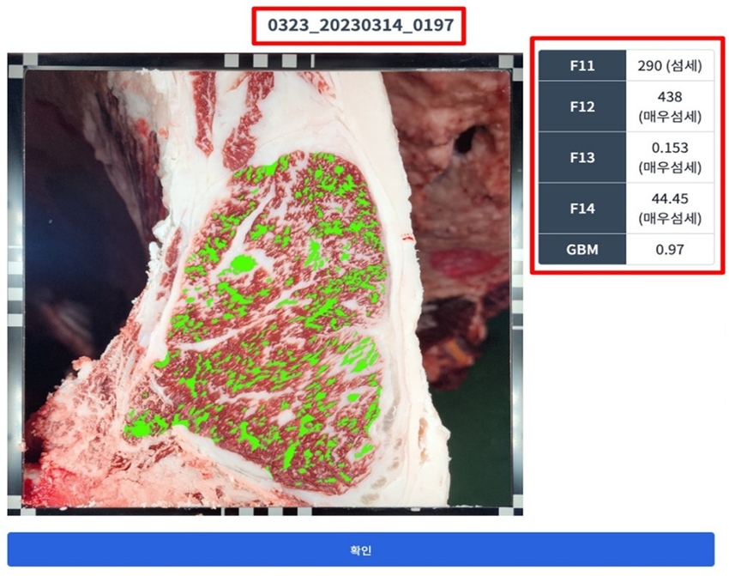Screen dimensions: 729x576
Task: Click the F11 value 290 (섬세)
Action: point(670,65)
